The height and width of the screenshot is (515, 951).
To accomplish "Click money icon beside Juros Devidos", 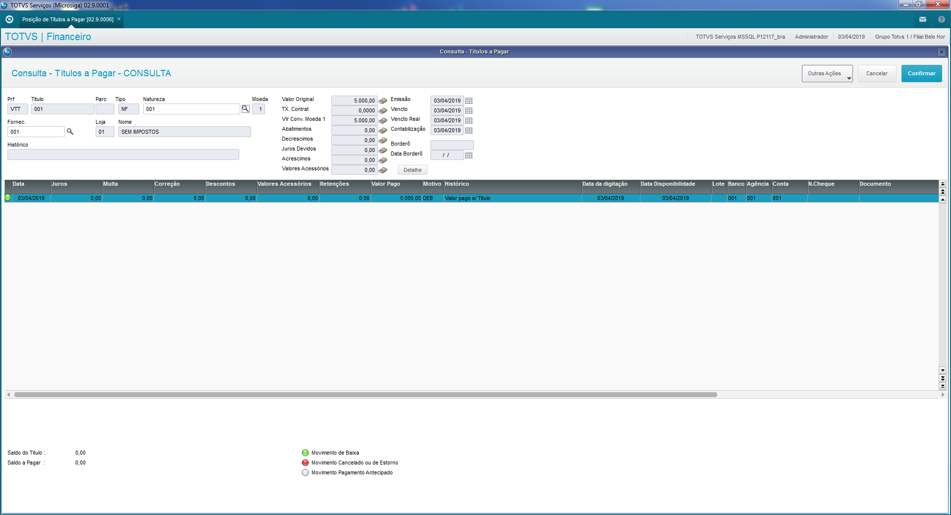I will click(383, 150).
